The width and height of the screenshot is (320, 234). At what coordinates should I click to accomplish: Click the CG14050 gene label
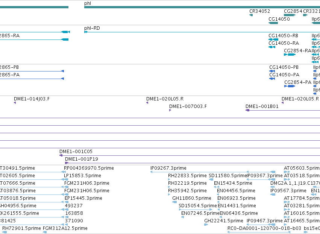coord(279,19)
